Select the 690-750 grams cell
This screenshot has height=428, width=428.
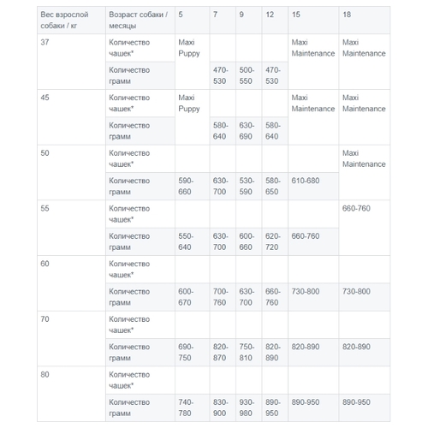tap(193, 353)
